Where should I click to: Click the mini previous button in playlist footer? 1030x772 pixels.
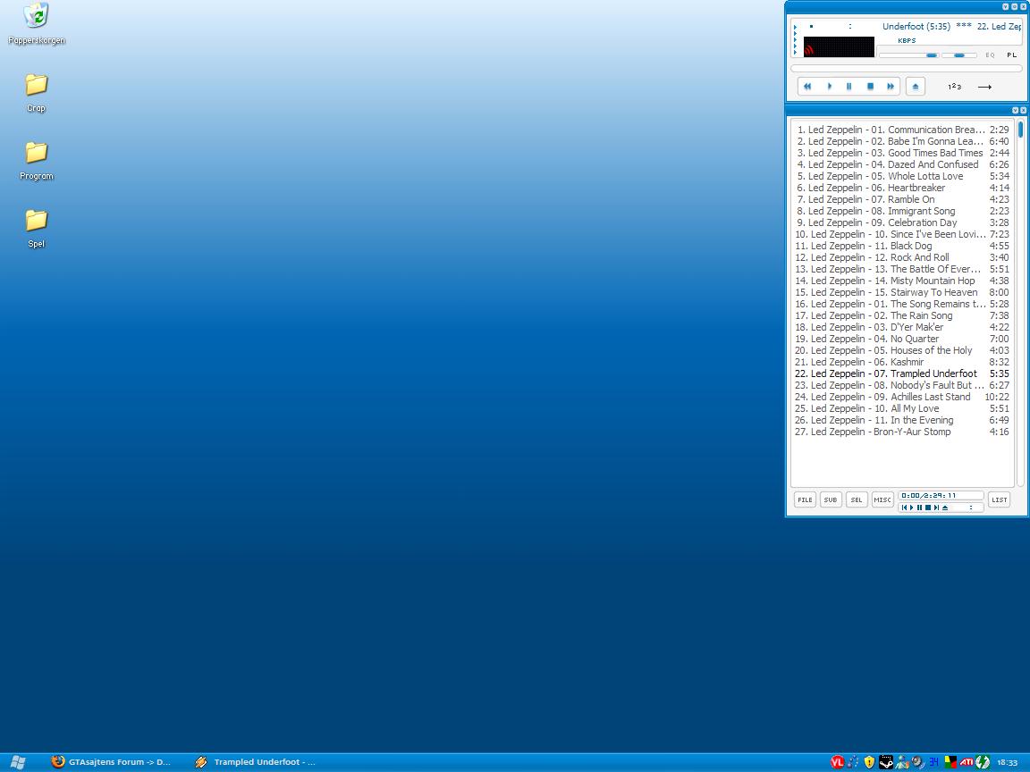pos(904,508)
